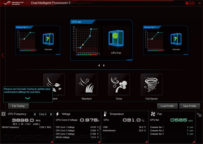Expand the Temperature panel corner triangle
The image size is (203, 144).
[146, 142]
